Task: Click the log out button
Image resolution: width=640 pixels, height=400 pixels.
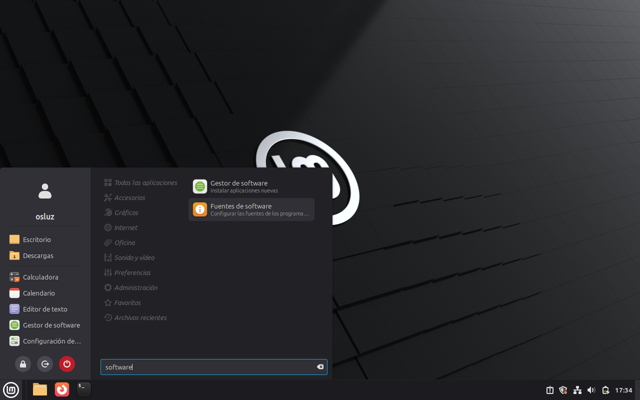Action: [45, 364]
